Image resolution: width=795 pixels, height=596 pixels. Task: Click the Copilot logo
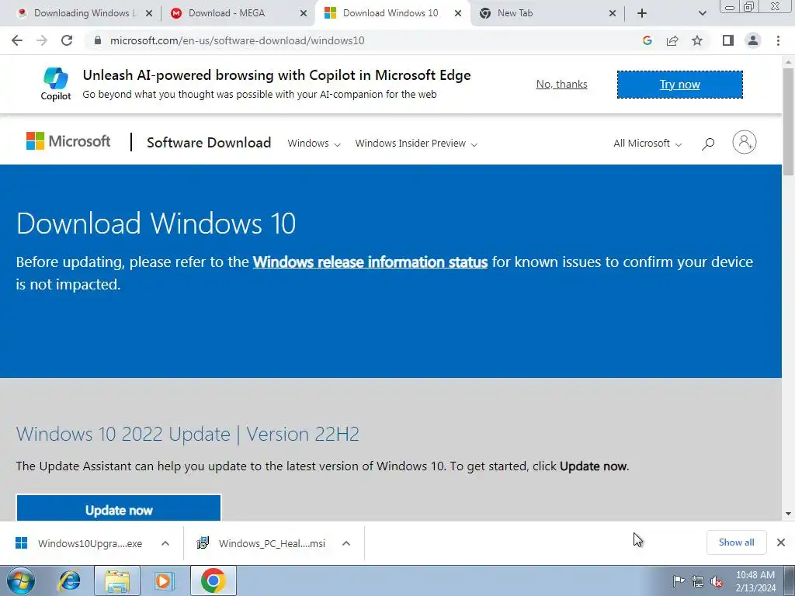[56, 84]
